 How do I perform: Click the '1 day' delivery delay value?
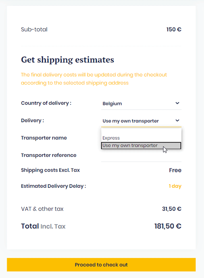click(x=175, y=186)
